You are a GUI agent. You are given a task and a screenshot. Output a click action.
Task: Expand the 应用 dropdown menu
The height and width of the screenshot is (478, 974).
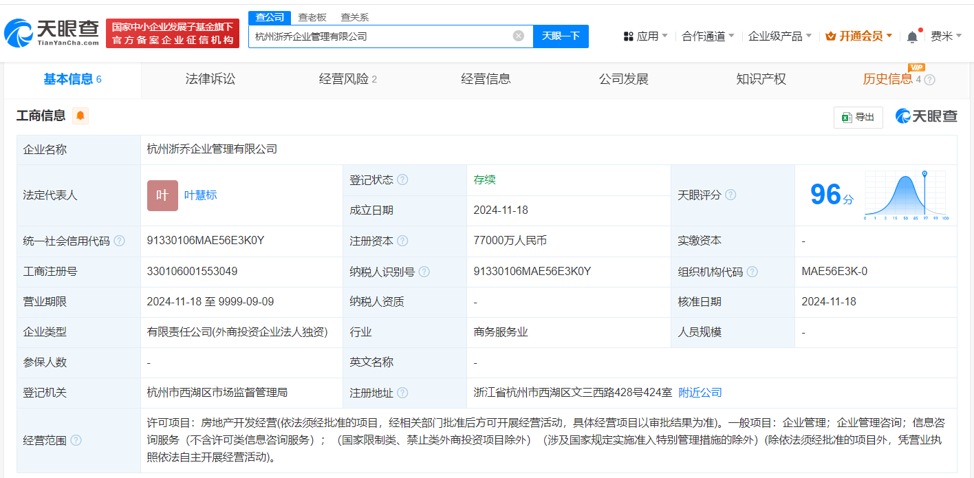click(x=645, y=36)
